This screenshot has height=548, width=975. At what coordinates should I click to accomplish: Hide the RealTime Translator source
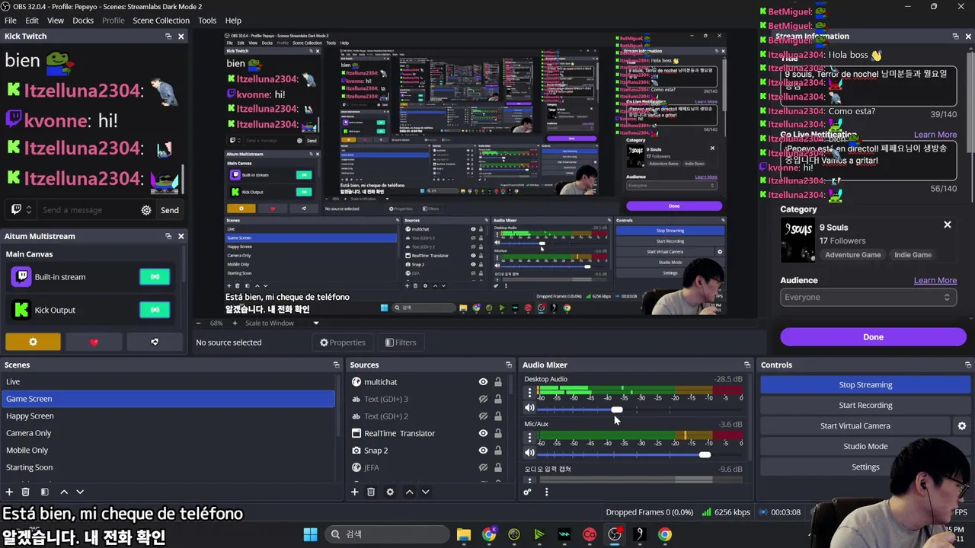click(483, 433)
